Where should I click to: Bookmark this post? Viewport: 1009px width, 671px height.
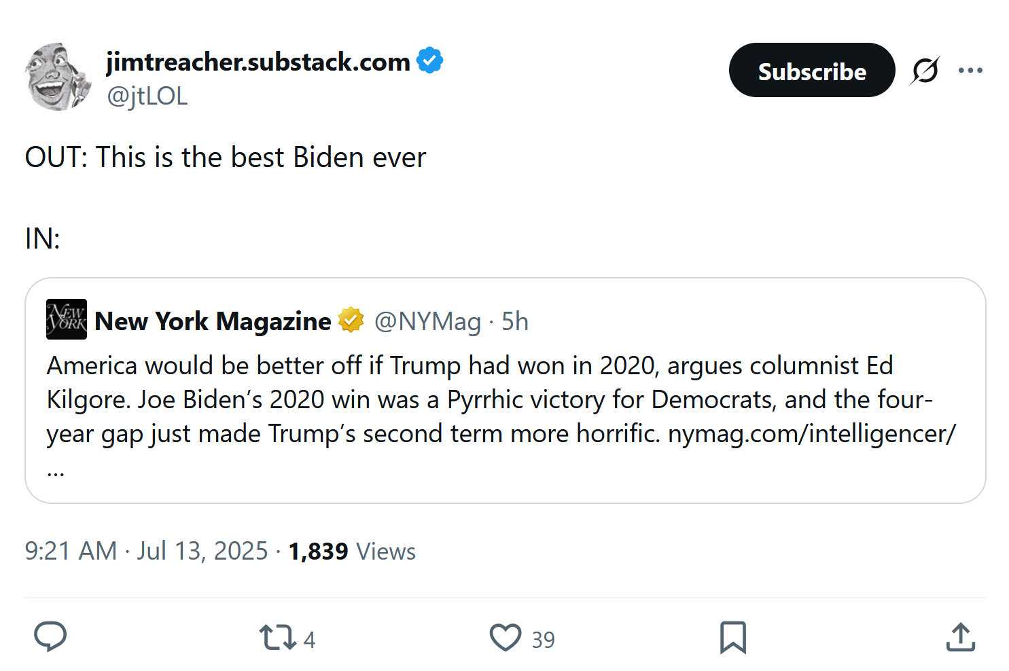[x=732, y=638]
